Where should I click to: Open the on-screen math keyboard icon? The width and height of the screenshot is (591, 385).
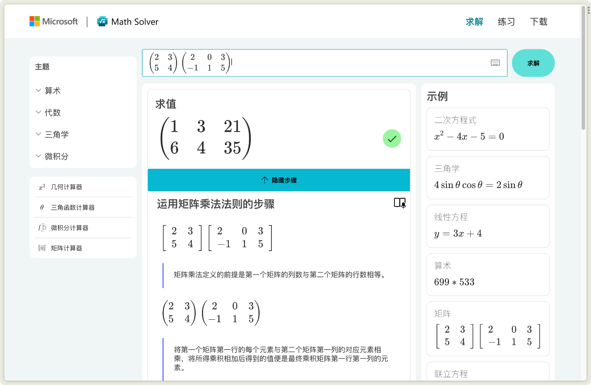[495, 63]
